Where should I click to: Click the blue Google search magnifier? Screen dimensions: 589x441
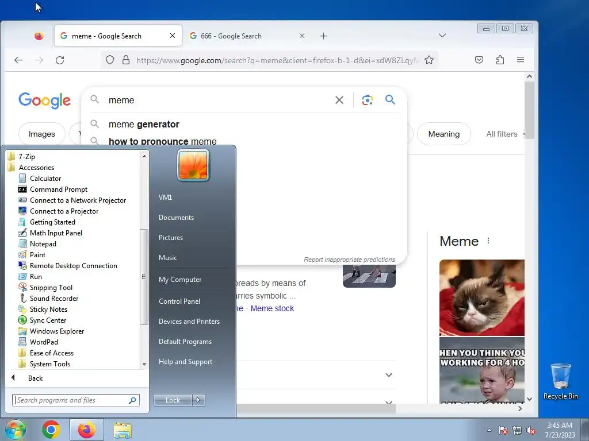[x=390, y=100]
